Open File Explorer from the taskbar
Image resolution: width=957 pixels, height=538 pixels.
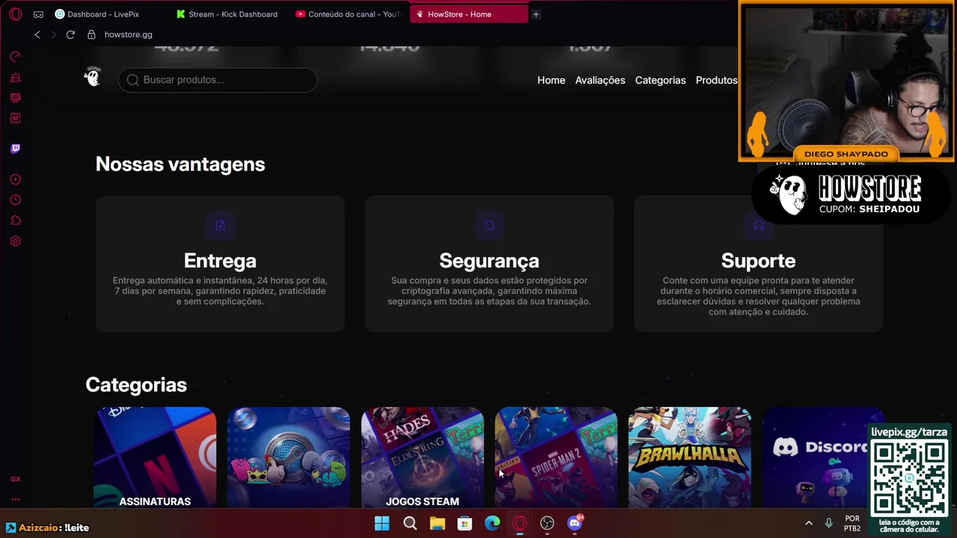coord(437,523)
